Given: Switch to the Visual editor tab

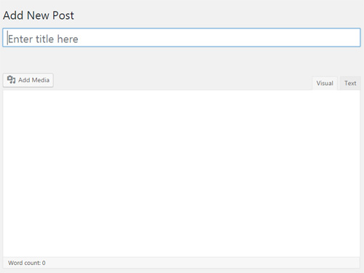Looking at the screenshot, I should (325, 83).
